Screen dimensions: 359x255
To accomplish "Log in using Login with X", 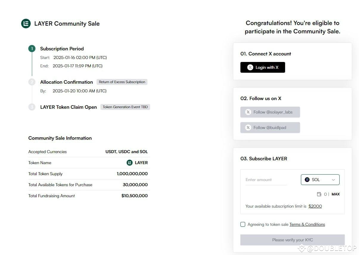I will 263,67.
